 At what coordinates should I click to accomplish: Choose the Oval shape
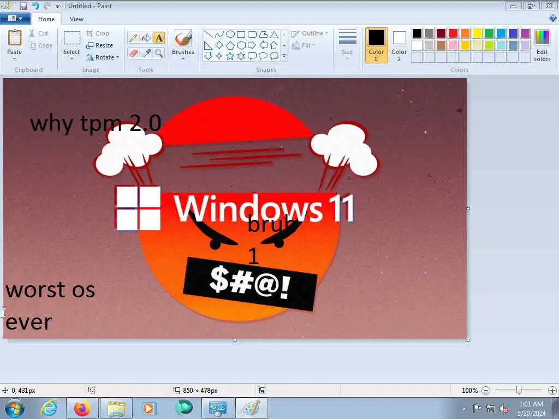tap(230, 34)
